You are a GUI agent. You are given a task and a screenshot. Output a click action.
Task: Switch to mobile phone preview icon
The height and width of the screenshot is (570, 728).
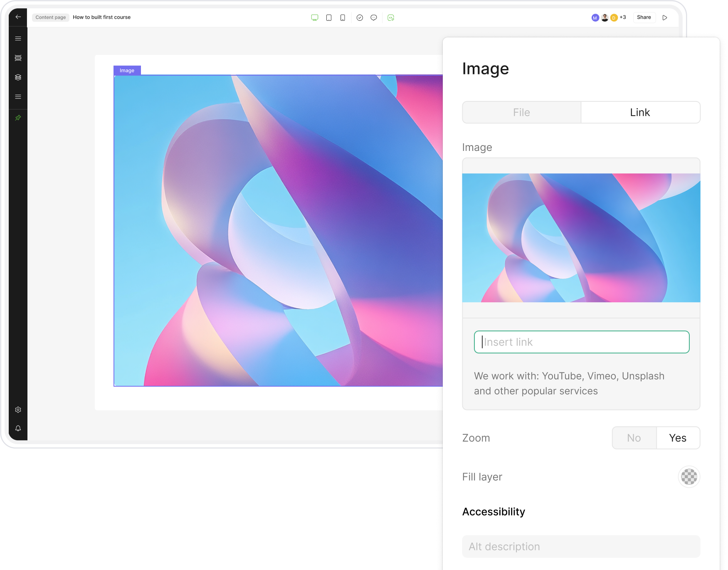(343, 17)
